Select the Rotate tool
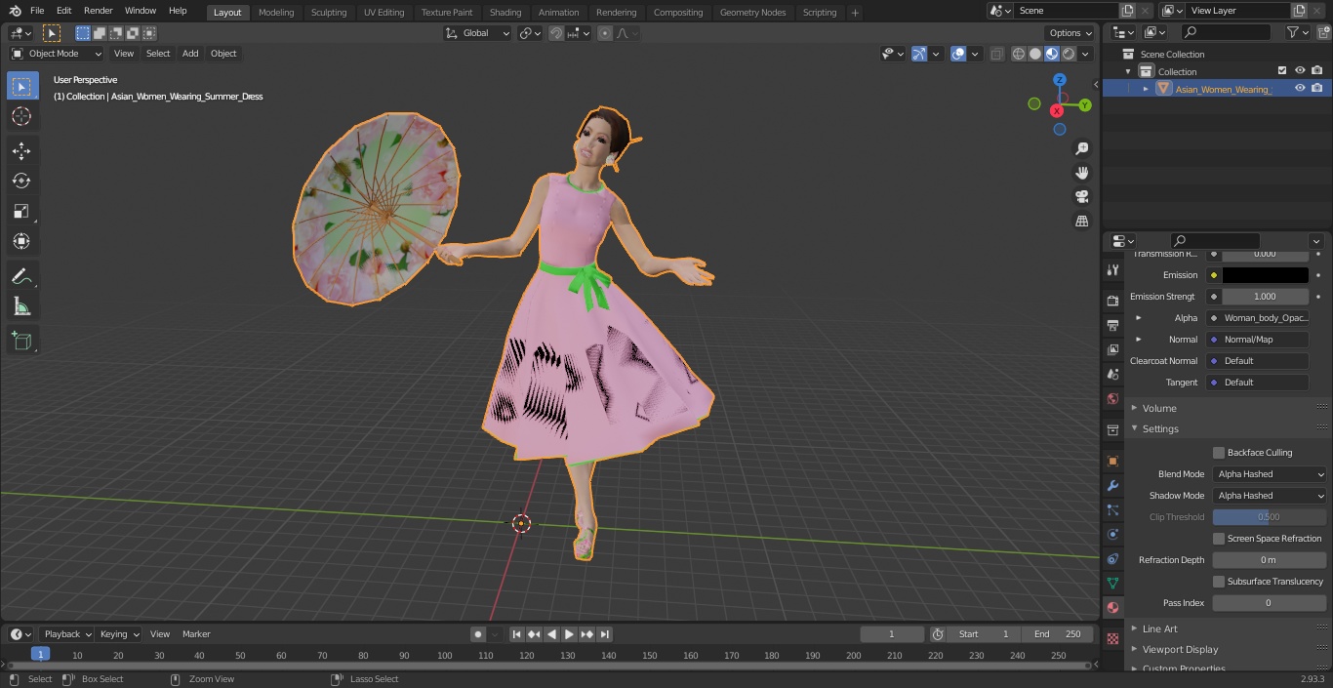Screen dimensions: 1333x688 [21, 181]
